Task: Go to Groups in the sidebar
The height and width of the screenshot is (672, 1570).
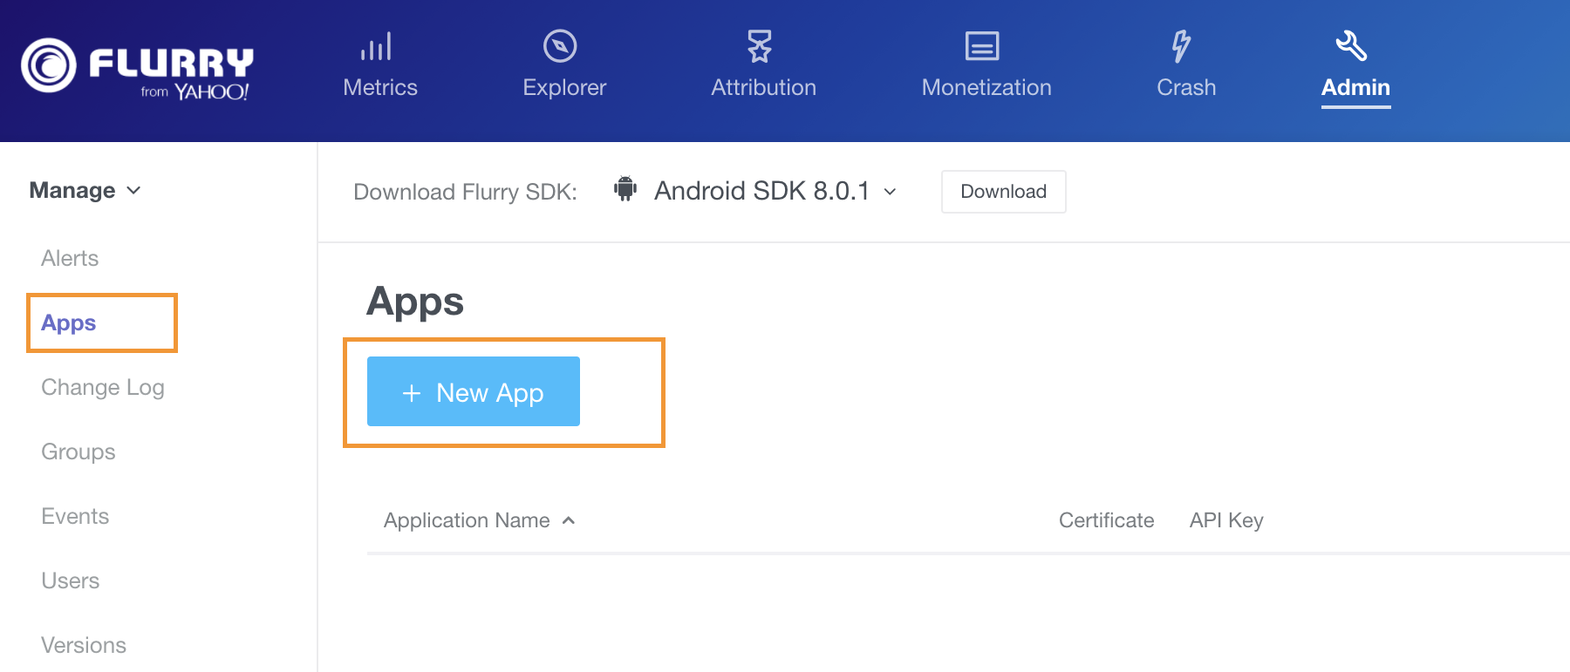Action: click(78, 451)
